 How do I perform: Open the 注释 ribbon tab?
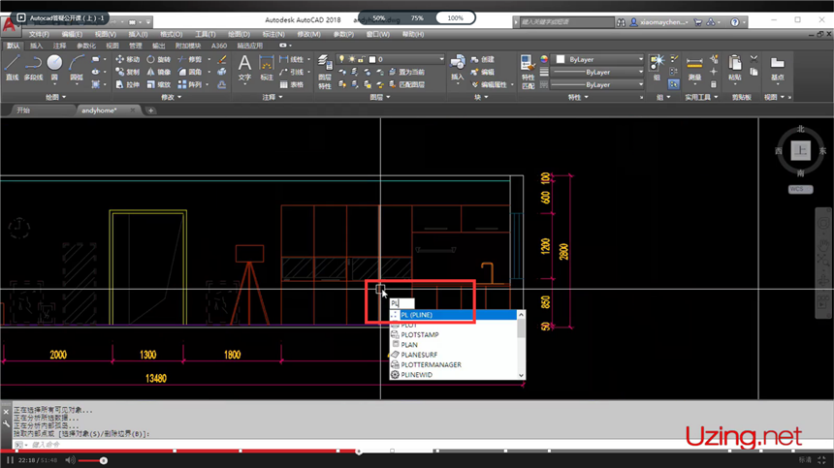click(60, 45)
